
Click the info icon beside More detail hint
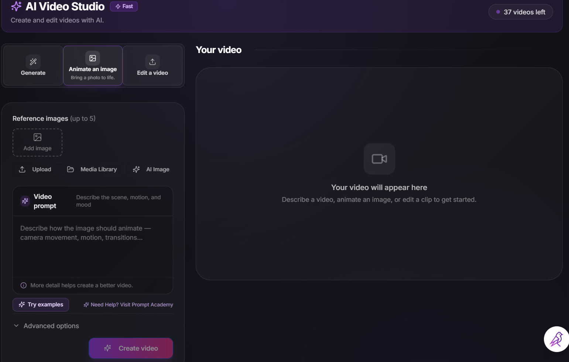(24, 285)
